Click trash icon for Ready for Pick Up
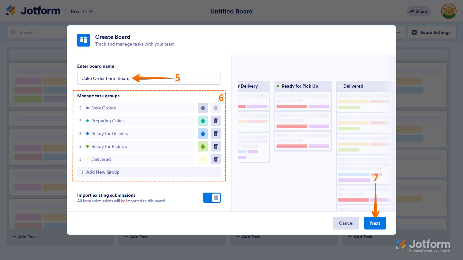The image size is (463, 260). point(216,146)
